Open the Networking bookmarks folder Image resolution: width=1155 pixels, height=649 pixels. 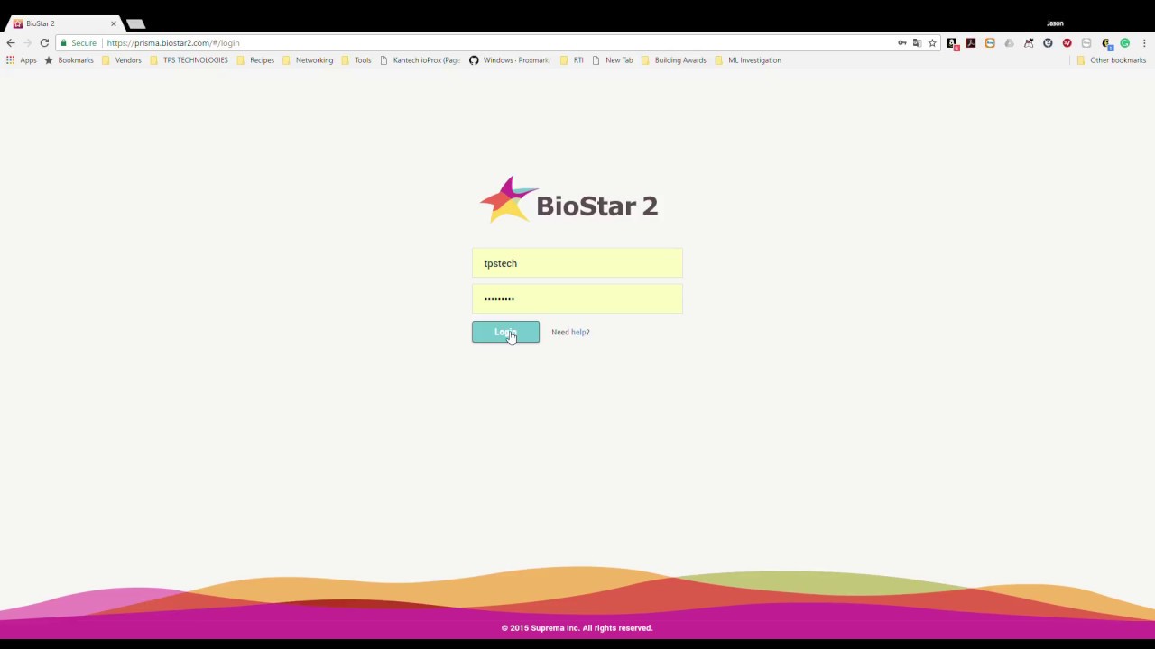point(307,60)
